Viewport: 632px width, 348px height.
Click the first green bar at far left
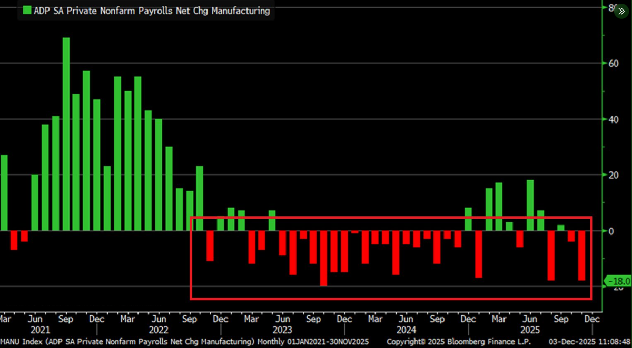[x=4, y=193]
